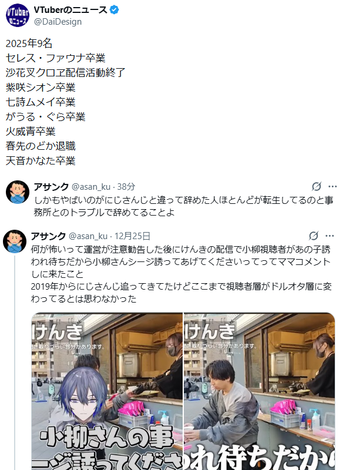Click the VTuberのニュース display name
Viewport: 343px width, 470px height.
(70, 10)
